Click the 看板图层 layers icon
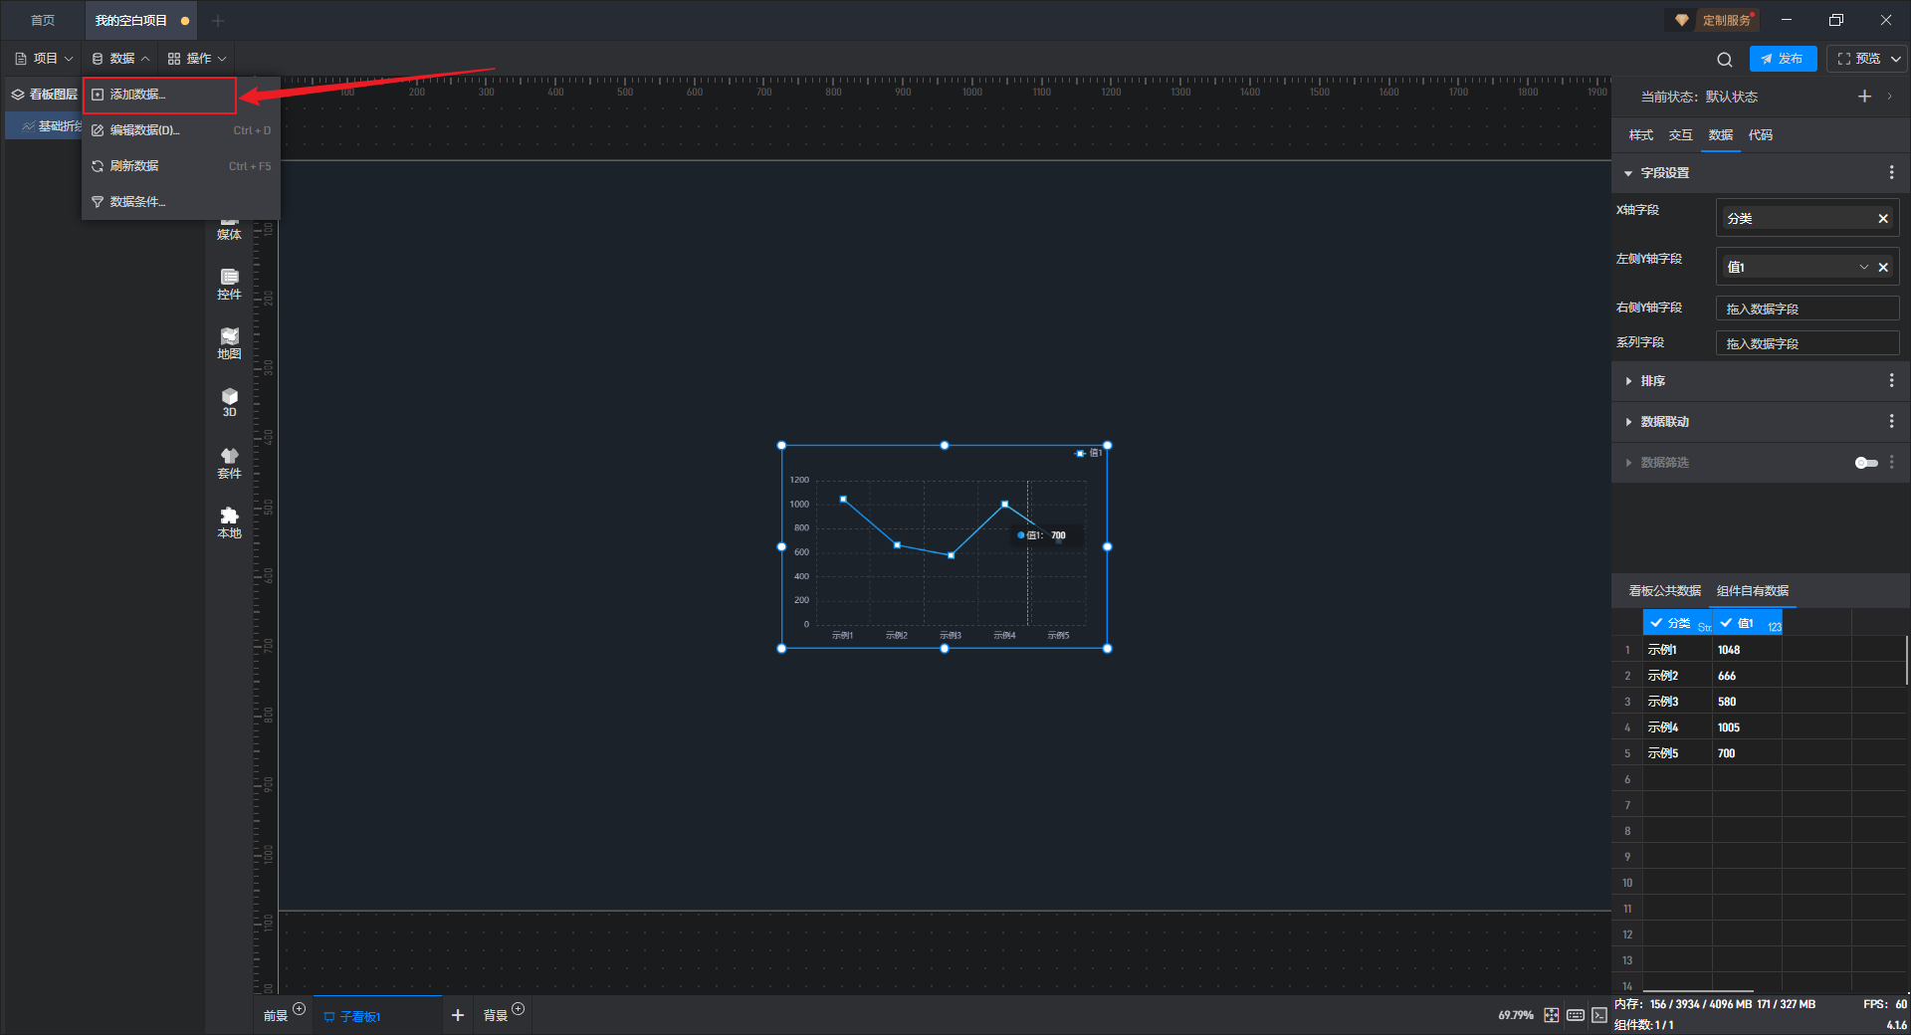The image size is (1911, 1035). (18, 95)
